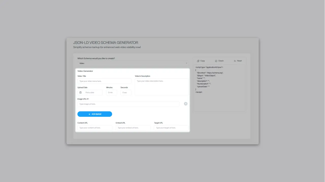
Task: Select the Embed URL input field
Action: (x=133, y=128)
